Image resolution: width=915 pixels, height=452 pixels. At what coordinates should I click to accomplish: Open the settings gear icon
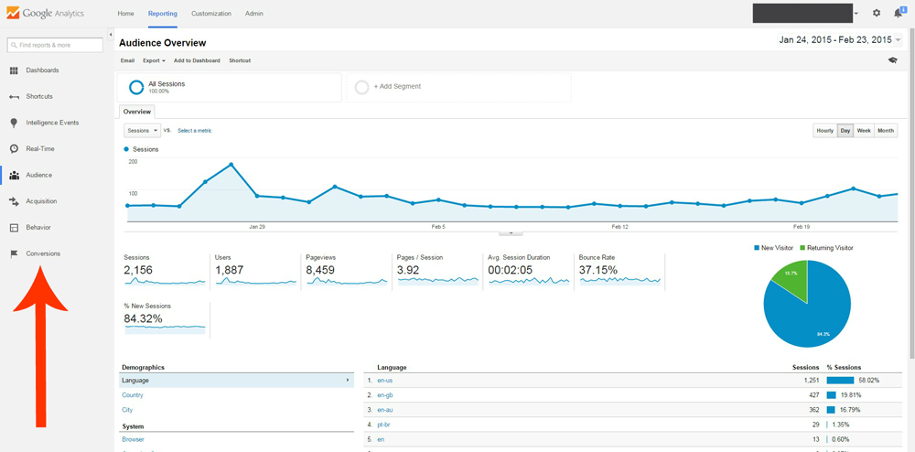tap(877, 14)
